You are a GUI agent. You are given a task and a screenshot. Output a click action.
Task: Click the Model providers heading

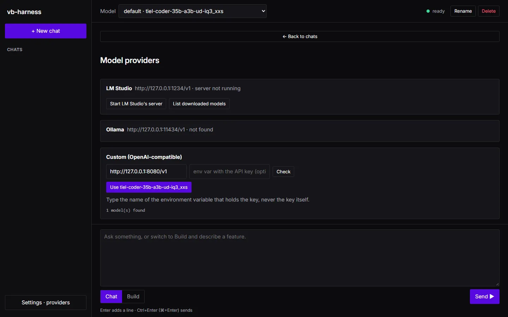pyautogui.click(x=130, y=61)
